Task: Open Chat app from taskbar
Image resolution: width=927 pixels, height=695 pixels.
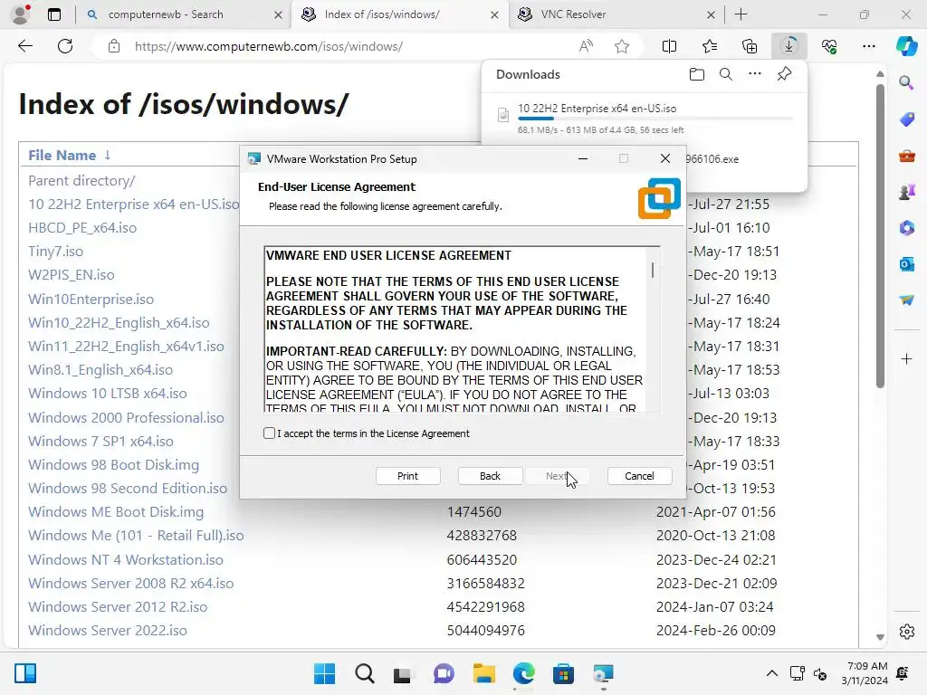Action: [x=444, y=673]
